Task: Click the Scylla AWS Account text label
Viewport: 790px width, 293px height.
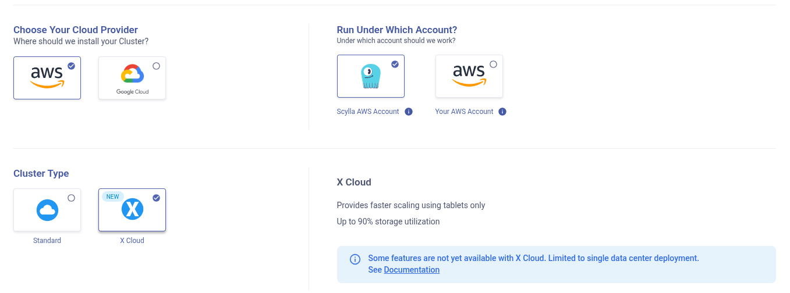Action: pyautogui.click(x=368, y=112)
